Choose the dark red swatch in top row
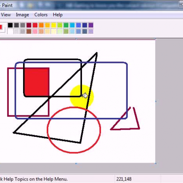The image size is (183, 183). pos(29,25)
